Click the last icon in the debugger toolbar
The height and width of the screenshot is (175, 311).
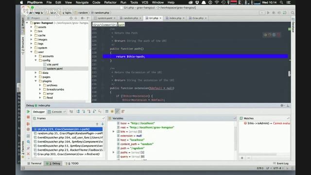pos(123,111)
